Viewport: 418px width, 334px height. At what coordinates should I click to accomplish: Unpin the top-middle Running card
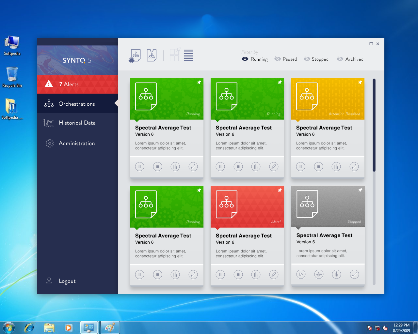(280, 83)
